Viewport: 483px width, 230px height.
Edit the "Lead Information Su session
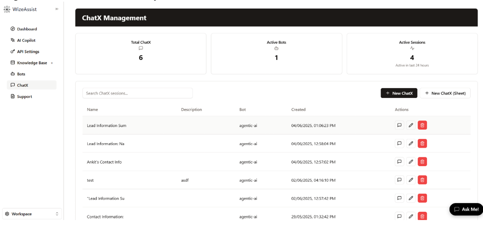411,198
